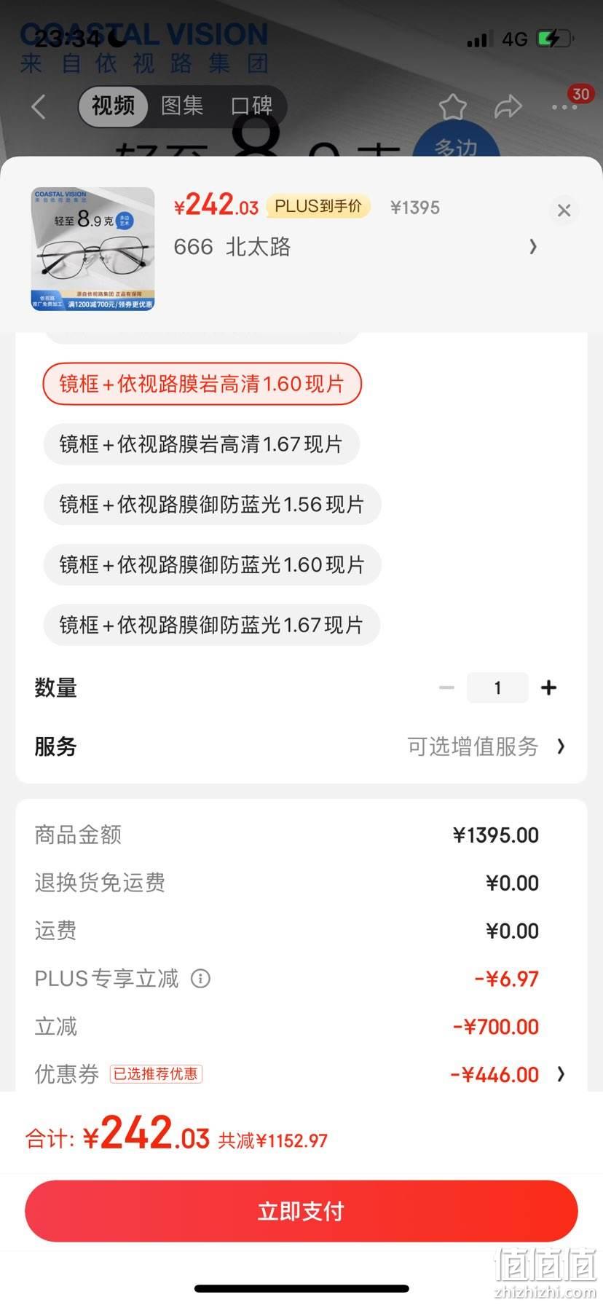Tap the 立即支付 pay button
Viewport: 603px width, 1305px height.
[301, 1211]
